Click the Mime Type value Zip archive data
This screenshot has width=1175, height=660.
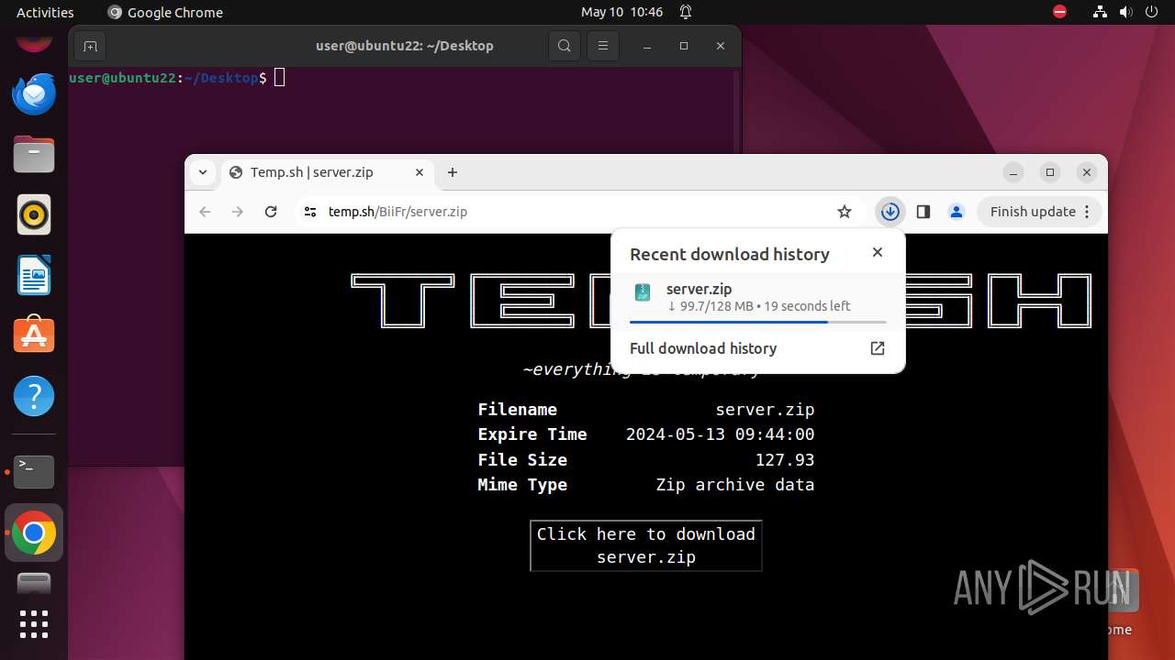(734, 485)
